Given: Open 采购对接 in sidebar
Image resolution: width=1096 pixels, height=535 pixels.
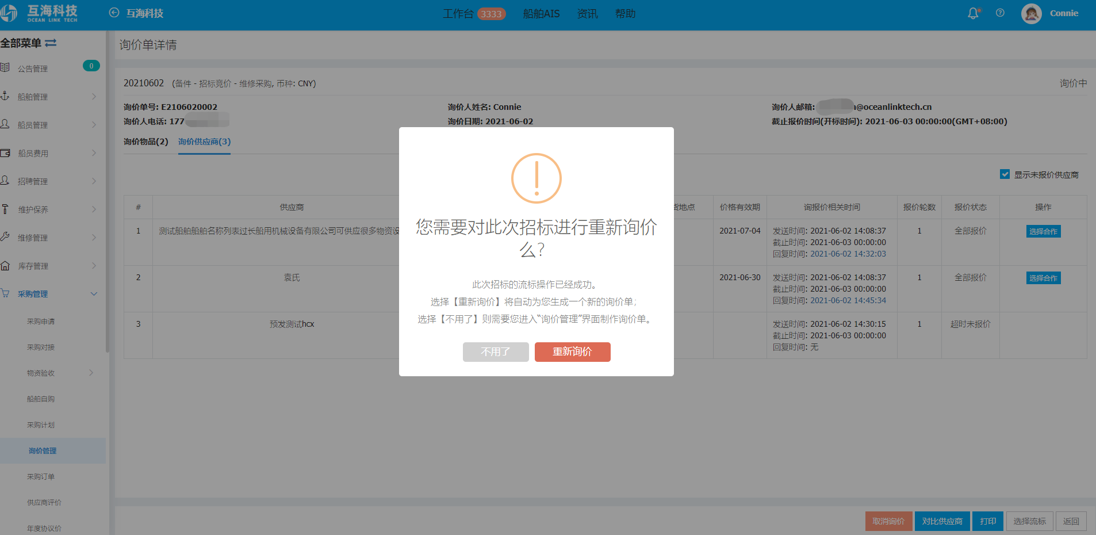Looking at the screenshot, I should [41, 347].
